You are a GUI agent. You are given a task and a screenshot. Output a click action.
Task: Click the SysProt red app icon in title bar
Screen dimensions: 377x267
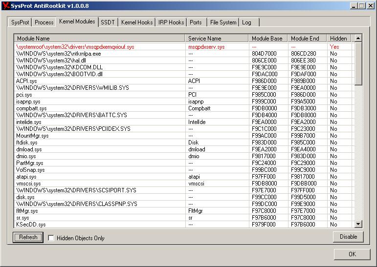6,5
